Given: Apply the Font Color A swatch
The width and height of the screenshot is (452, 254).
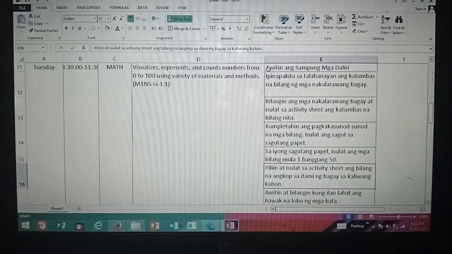Looking at the screenshot, I should (117, 29).
